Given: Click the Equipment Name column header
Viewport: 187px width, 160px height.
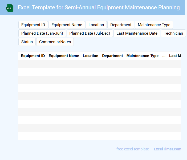Looking at the screenshot, I should pos(64,56).
